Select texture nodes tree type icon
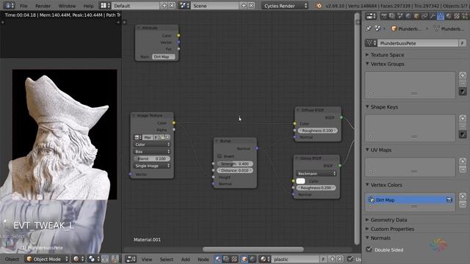Viewport: 470px width, 264px height. 234,259
